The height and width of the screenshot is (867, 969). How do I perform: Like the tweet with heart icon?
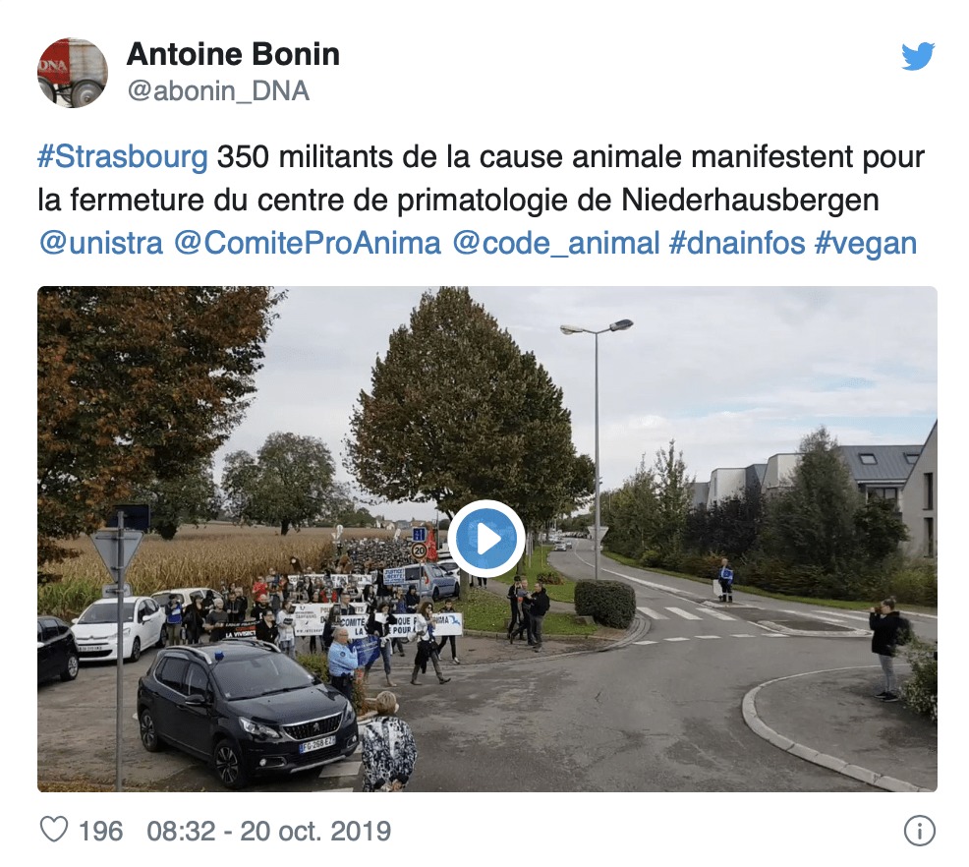pos(54,830)
